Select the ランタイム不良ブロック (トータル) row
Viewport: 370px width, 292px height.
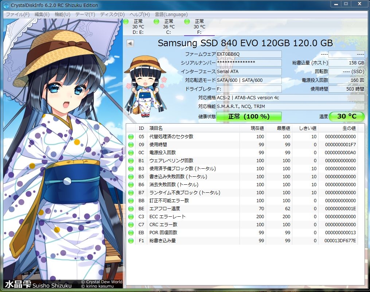coord(242,193)
